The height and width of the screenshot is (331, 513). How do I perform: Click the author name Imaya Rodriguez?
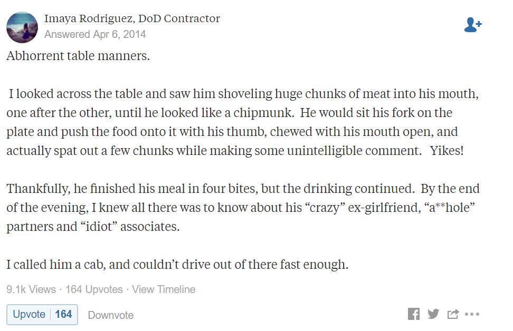click(x=88, y=18)
